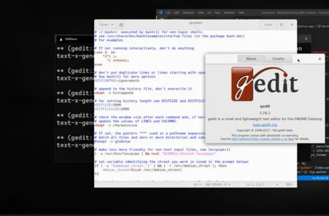Click the .bashrc title in gedit header
The height and width of the screenshot is (216, 329).
195,23
